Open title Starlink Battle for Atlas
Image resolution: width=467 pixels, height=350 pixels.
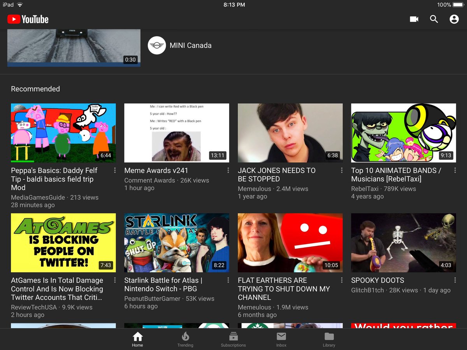(x=163, y=285)
